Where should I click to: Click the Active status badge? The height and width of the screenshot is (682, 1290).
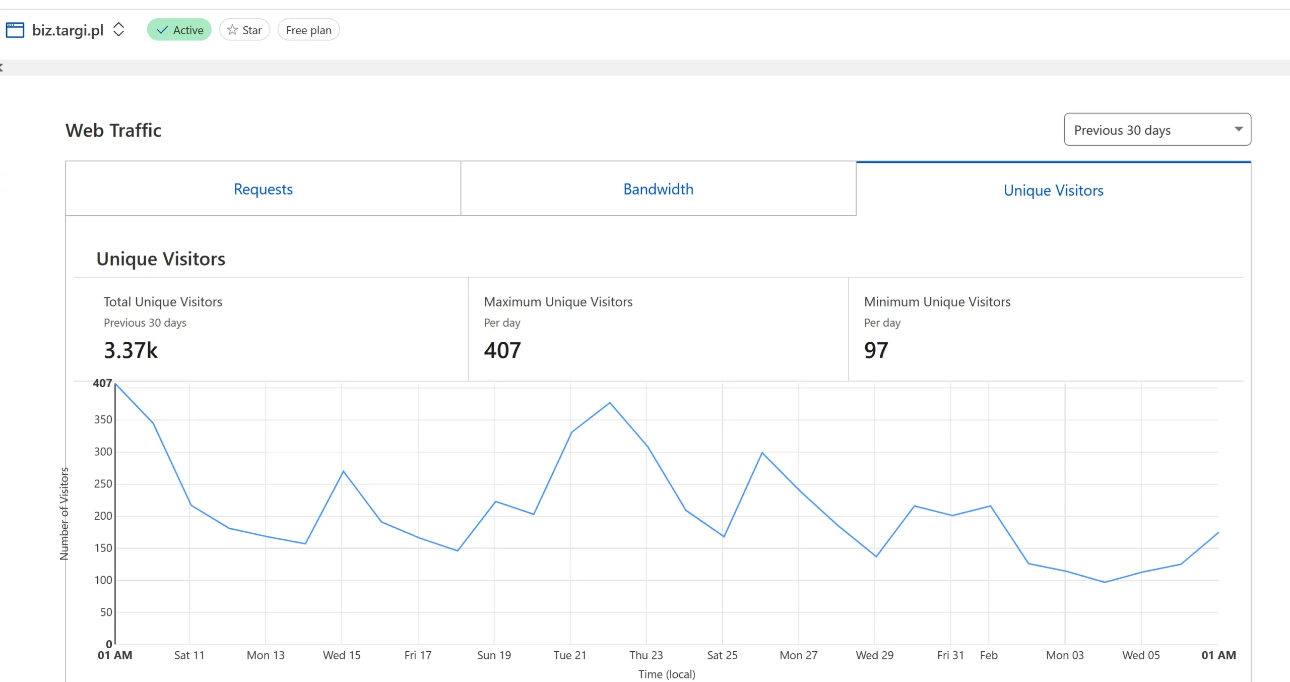coord(179,30)
